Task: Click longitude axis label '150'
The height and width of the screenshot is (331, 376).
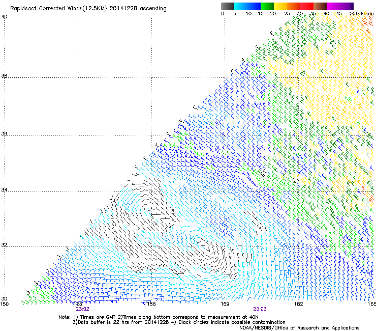Action: tap(4, 304)
